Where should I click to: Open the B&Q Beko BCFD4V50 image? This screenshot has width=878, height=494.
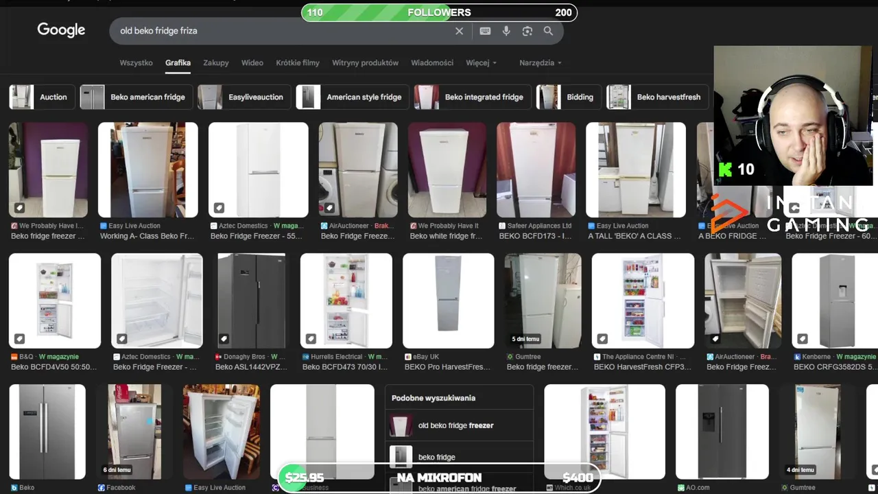tap(55, 301)
